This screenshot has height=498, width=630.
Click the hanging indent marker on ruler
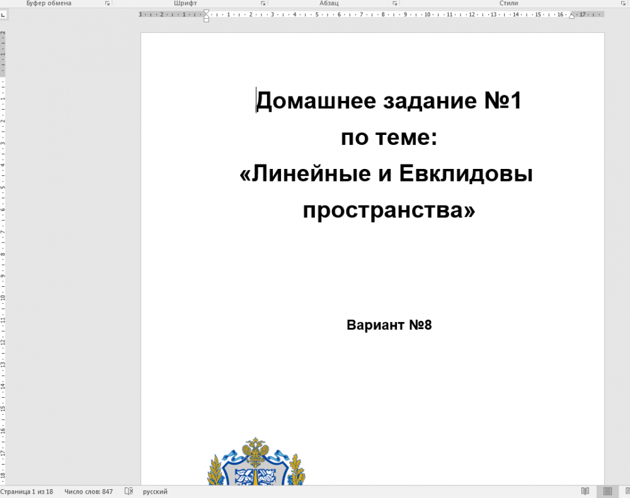206,17
